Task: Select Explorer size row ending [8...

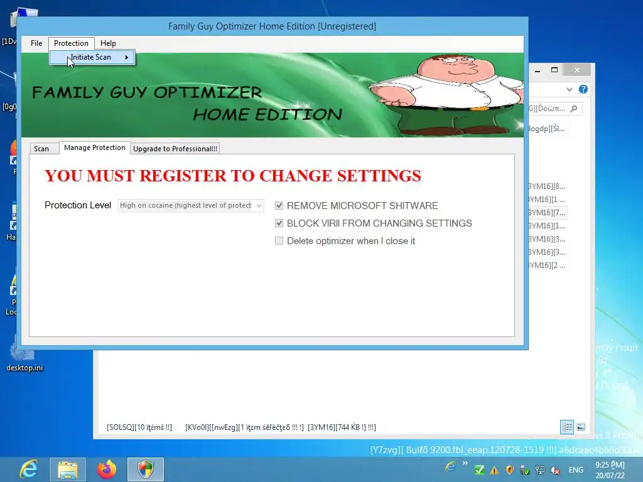Action: pyautogui.click(x=547, y=186)
